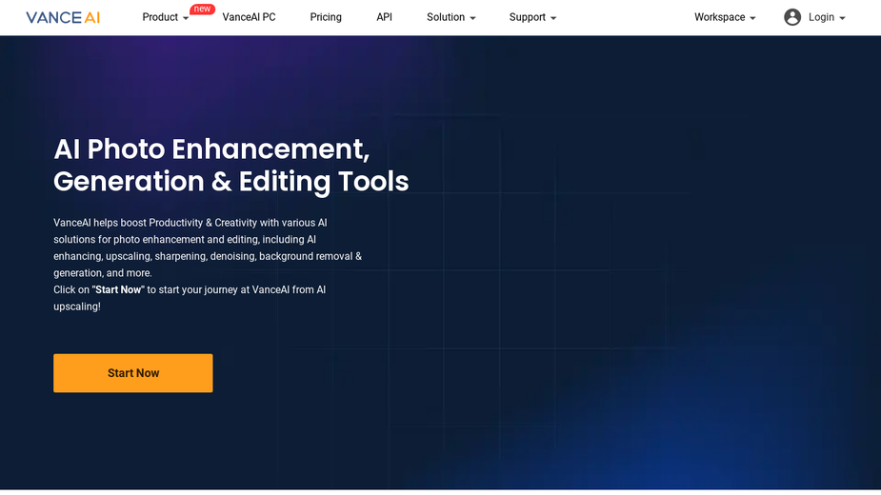Screen dimensions: 881x495
Task: Expand the Support dropdown arrow
Action: point(553,18)
